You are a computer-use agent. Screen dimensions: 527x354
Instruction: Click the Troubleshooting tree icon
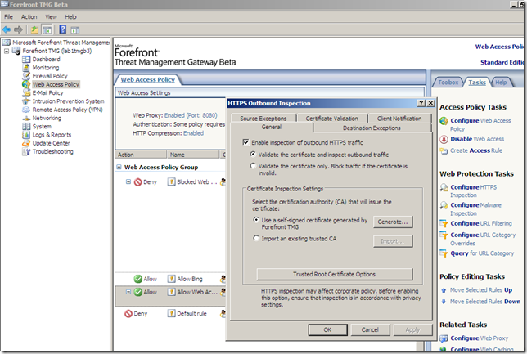pos(26,151)
